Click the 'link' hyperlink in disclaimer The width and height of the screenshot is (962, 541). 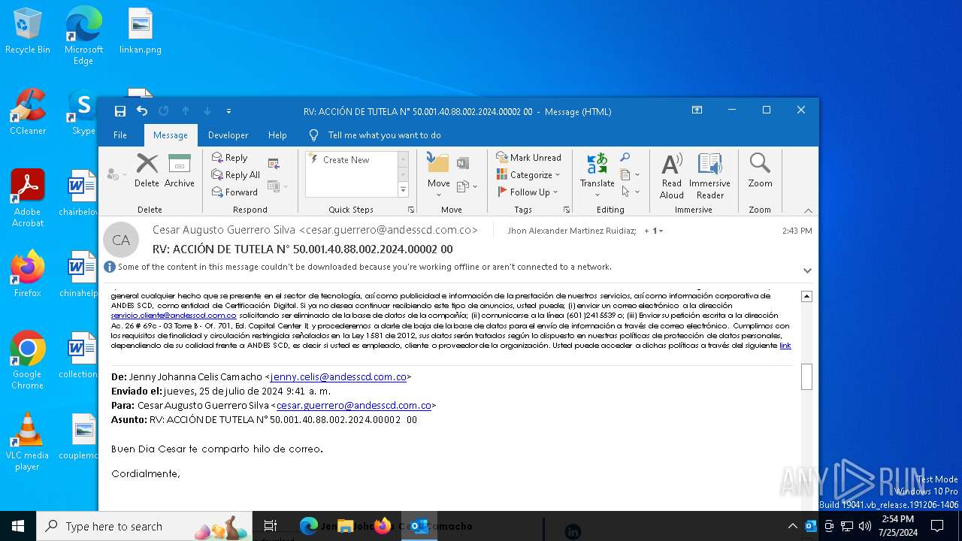pyautogui.click(x=785, y=346)
